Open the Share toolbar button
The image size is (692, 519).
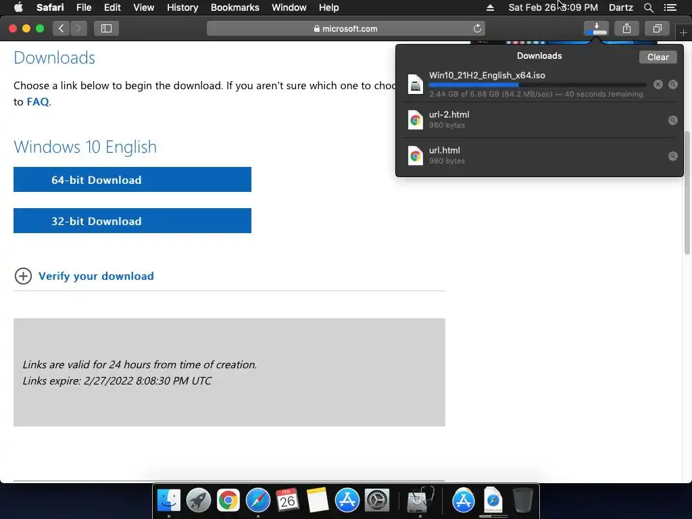[x=626, y=28]
